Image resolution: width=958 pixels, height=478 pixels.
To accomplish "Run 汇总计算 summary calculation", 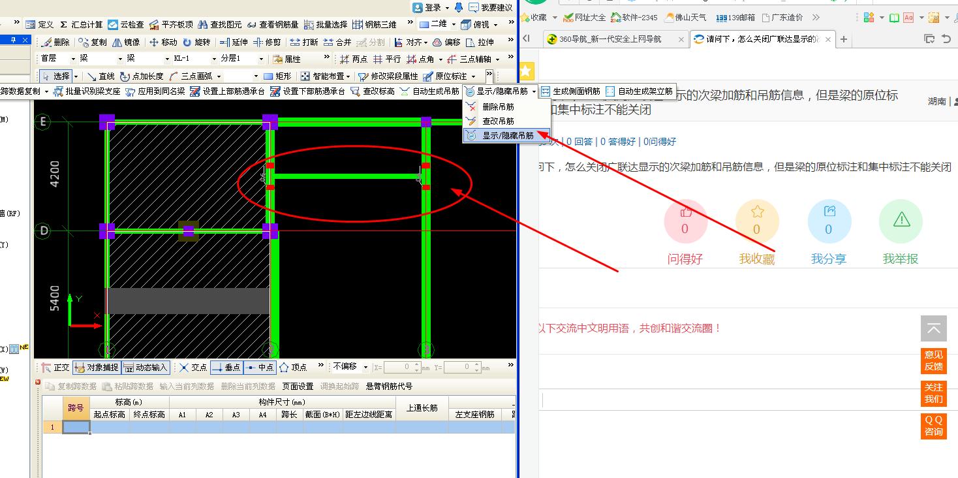I will click(x=81, y=24).
